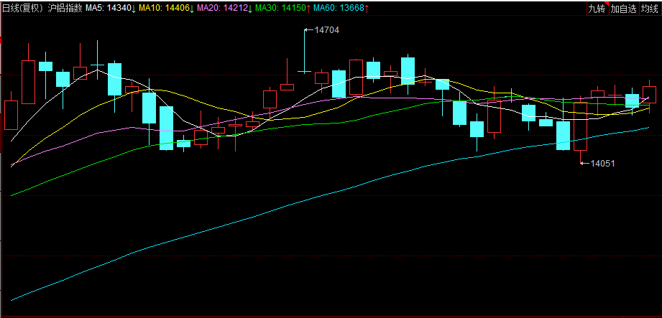
Task: Click the 均线 button
Action: click(650, 9)
